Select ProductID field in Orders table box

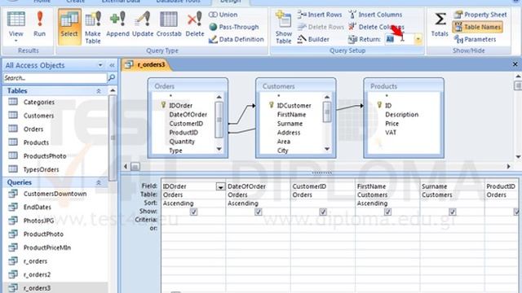pyautogui.click(x=184, y=133)
